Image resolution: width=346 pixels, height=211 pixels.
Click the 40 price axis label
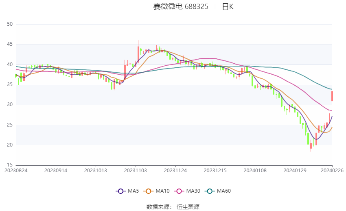10,64
